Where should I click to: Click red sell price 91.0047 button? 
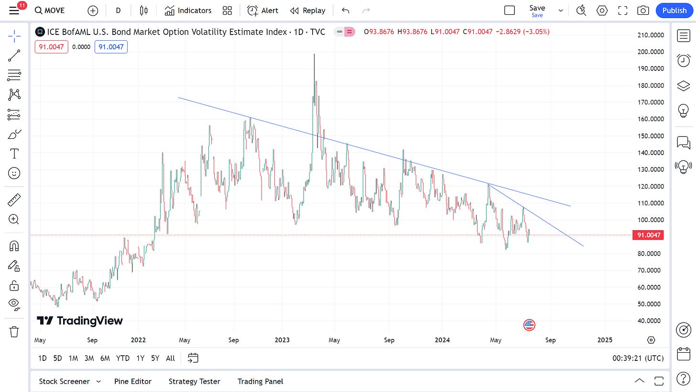[x=52, y=47]
